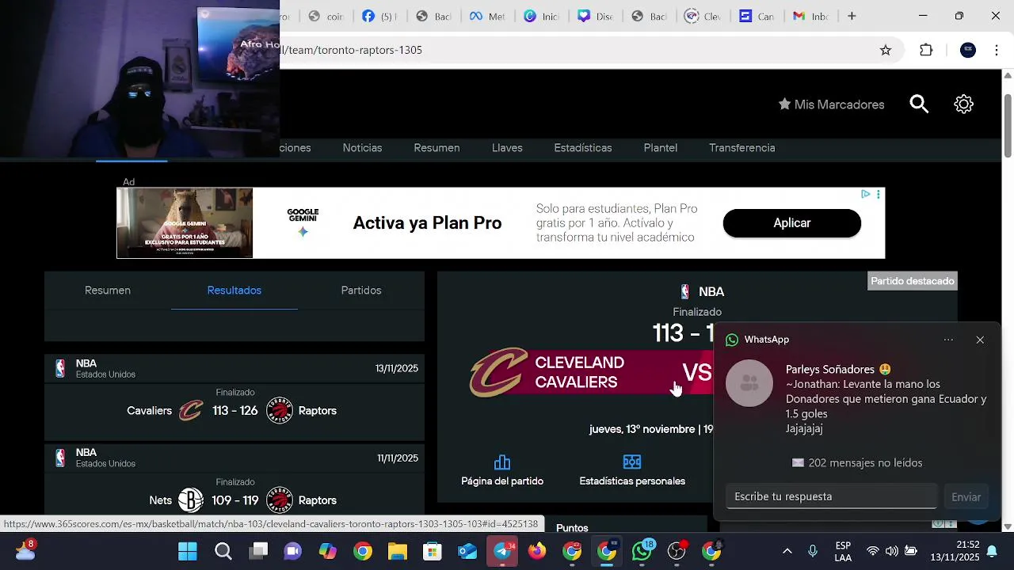Open the Chrome three-dot menu
Viewport: 1014px width, 570px height.
pyautogui.click(x=997, y=50)
